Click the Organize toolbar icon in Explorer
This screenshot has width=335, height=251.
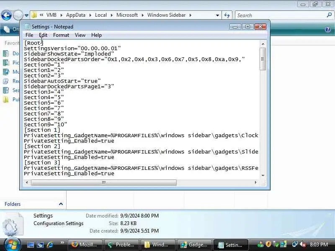point(6,29)
